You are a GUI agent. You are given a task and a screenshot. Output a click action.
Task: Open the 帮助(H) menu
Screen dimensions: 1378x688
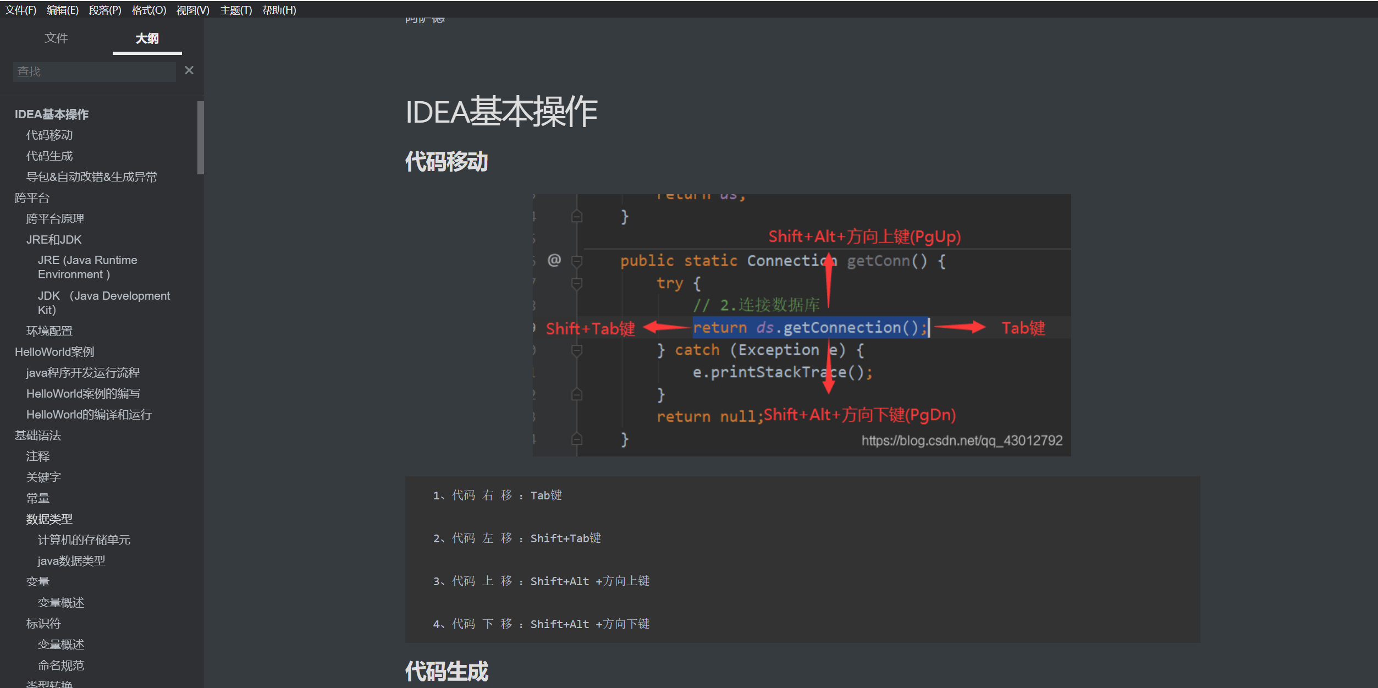click(279, 10)
